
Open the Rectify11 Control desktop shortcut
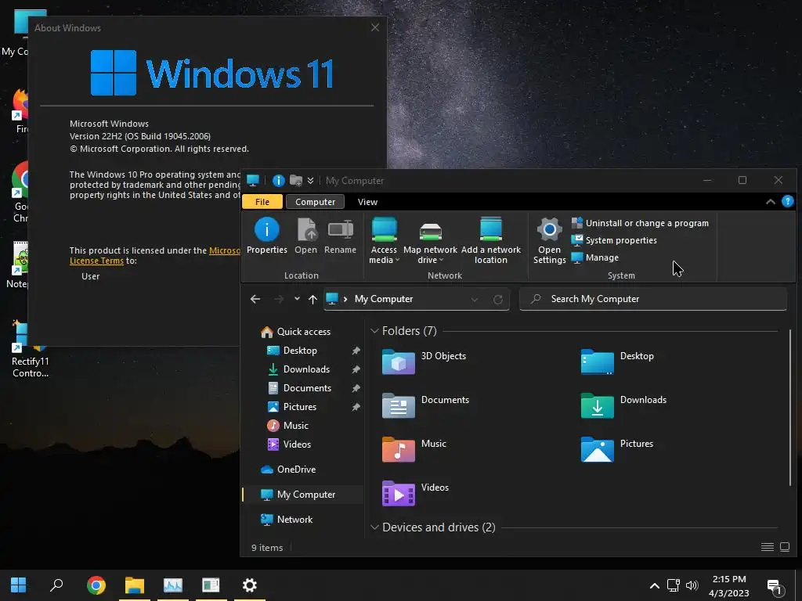coord(30,350)
